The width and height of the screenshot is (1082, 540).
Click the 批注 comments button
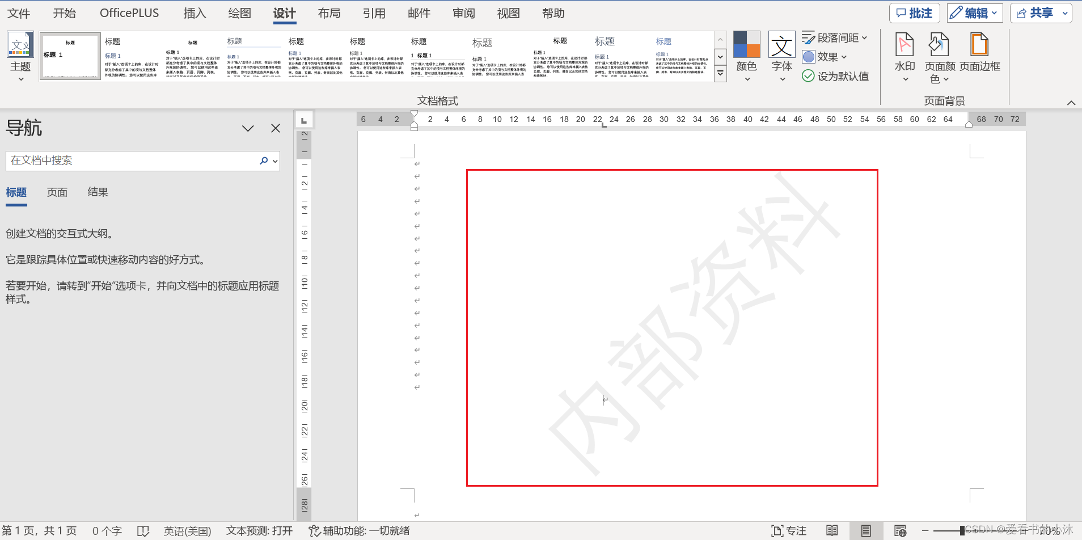pyautogui.click(x=914, y=13)
